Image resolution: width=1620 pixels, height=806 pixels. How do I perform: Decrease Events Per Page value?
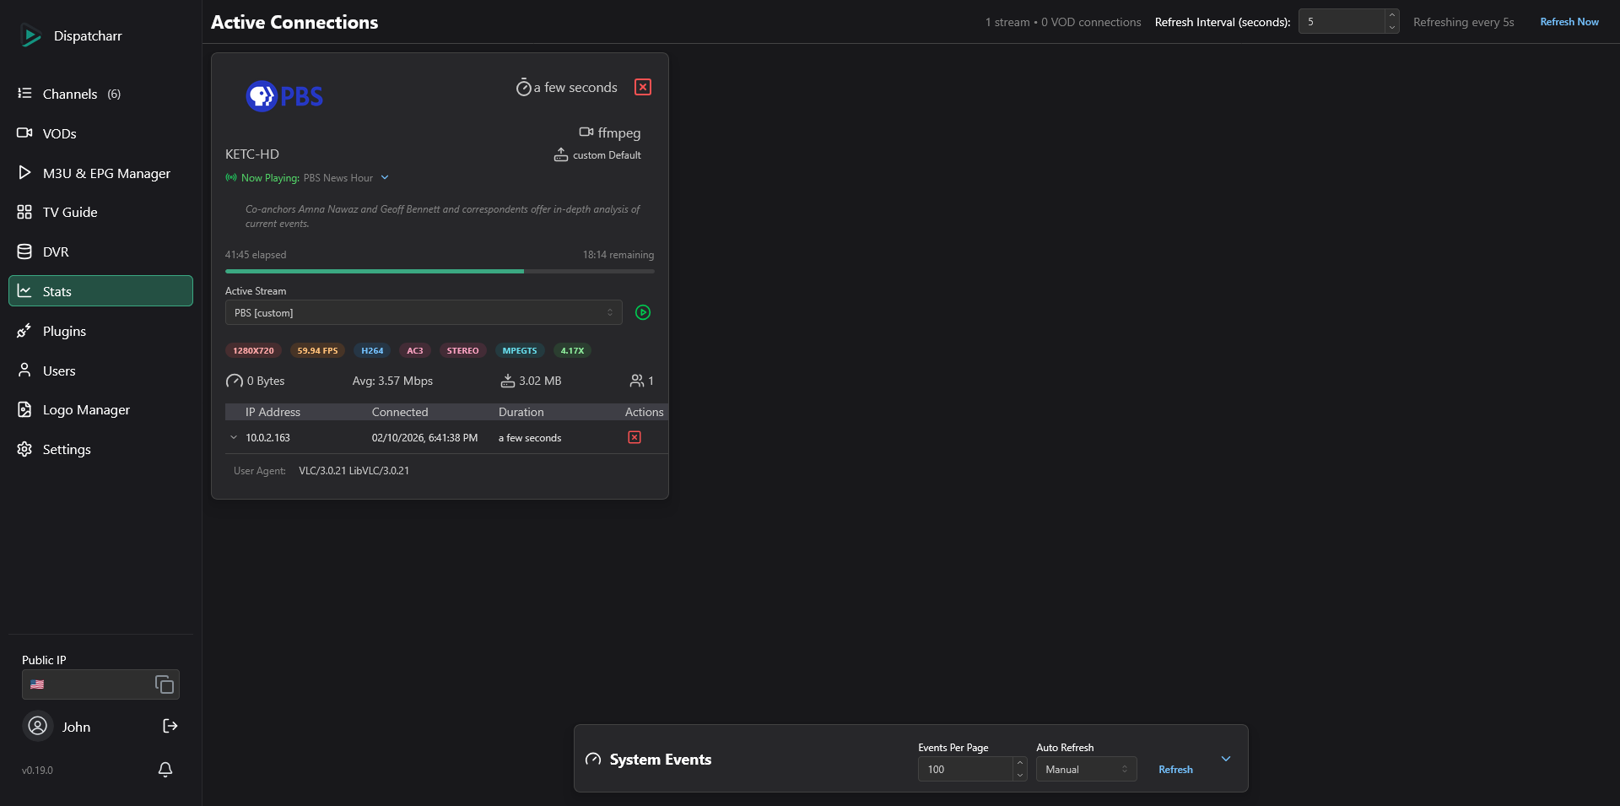pyautogui.click(x=1020, y=775)
